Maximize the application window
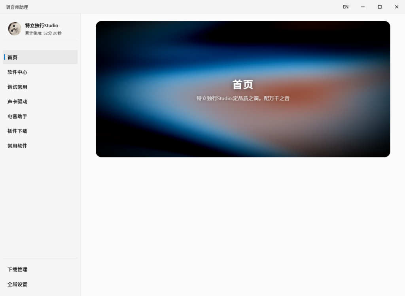The image size is (405, 296). 380,7
